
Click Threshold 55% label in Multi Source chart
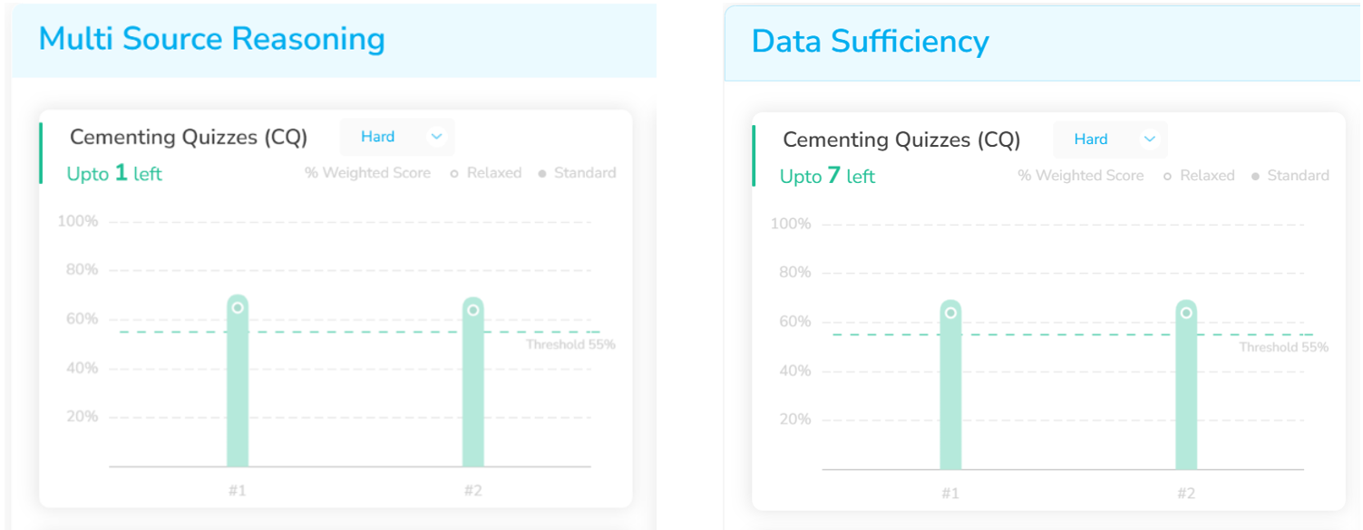point(570,345)
